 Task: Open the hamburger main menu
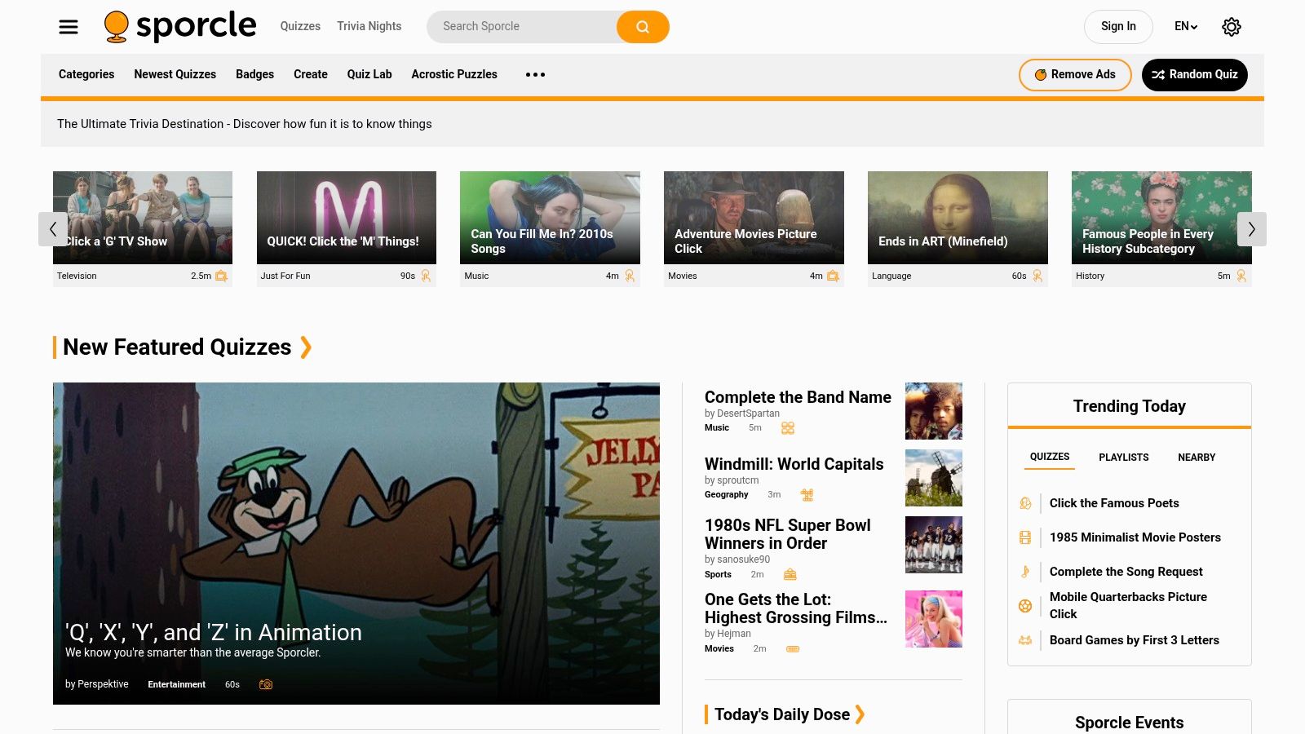69,27
